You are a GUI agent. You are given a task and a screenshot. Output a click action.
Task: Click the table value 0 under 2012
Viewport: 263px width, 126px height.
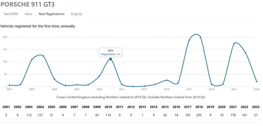pyautogui.click(x=131, y=115)
